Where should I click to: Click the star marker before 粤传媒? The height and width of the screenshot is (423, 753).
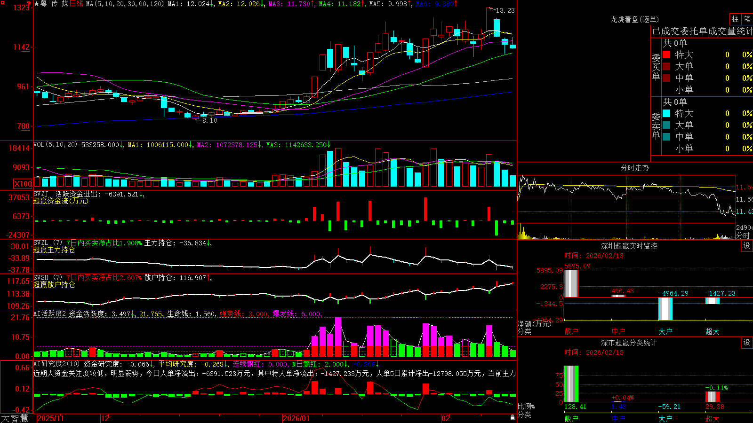tap(36, 4)
